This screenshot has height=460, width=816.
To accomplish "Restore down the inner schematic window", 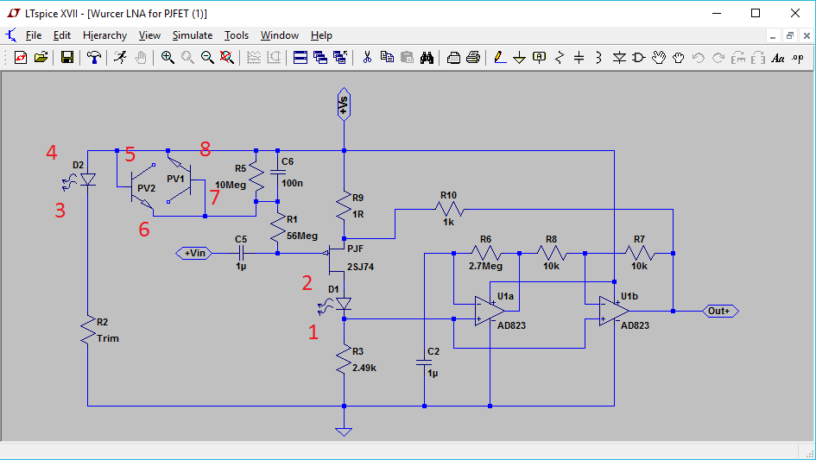I will click(790, 35).
